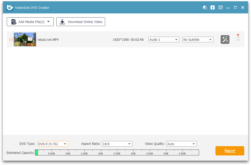Viewport: 251px width, 165px height.
Task: Click the 00:02:48 duration text
Action: (137, 40)
